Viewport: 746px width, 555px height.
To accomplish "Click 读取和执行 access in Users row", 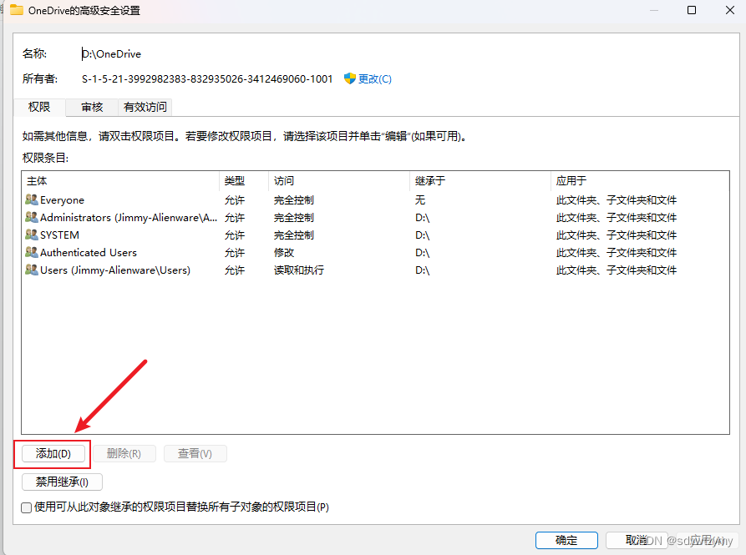I will click(x=299, y=270).
